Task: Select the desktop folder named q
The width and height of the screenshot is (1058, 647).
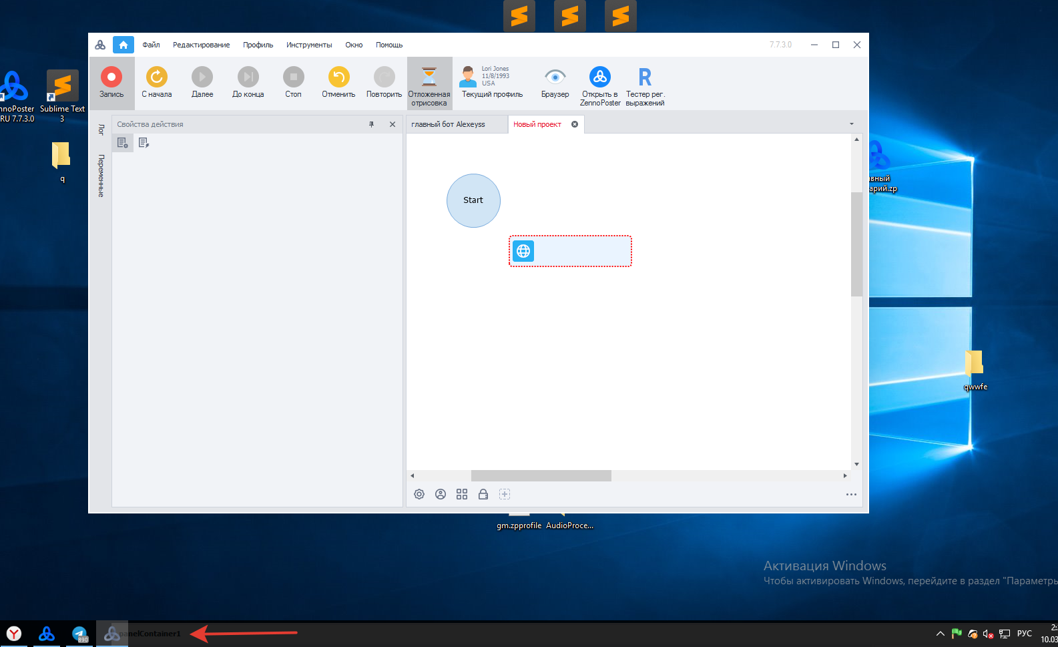Action: (61, 162)
